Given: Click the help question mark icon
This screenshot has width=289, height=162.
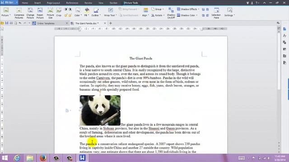Looking at the screenshot, I should click(256, 3).
